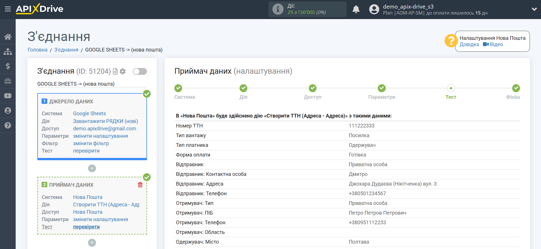Click the connection document copy icon
This screenshot has height=249, width=541.
click(115, 71)
